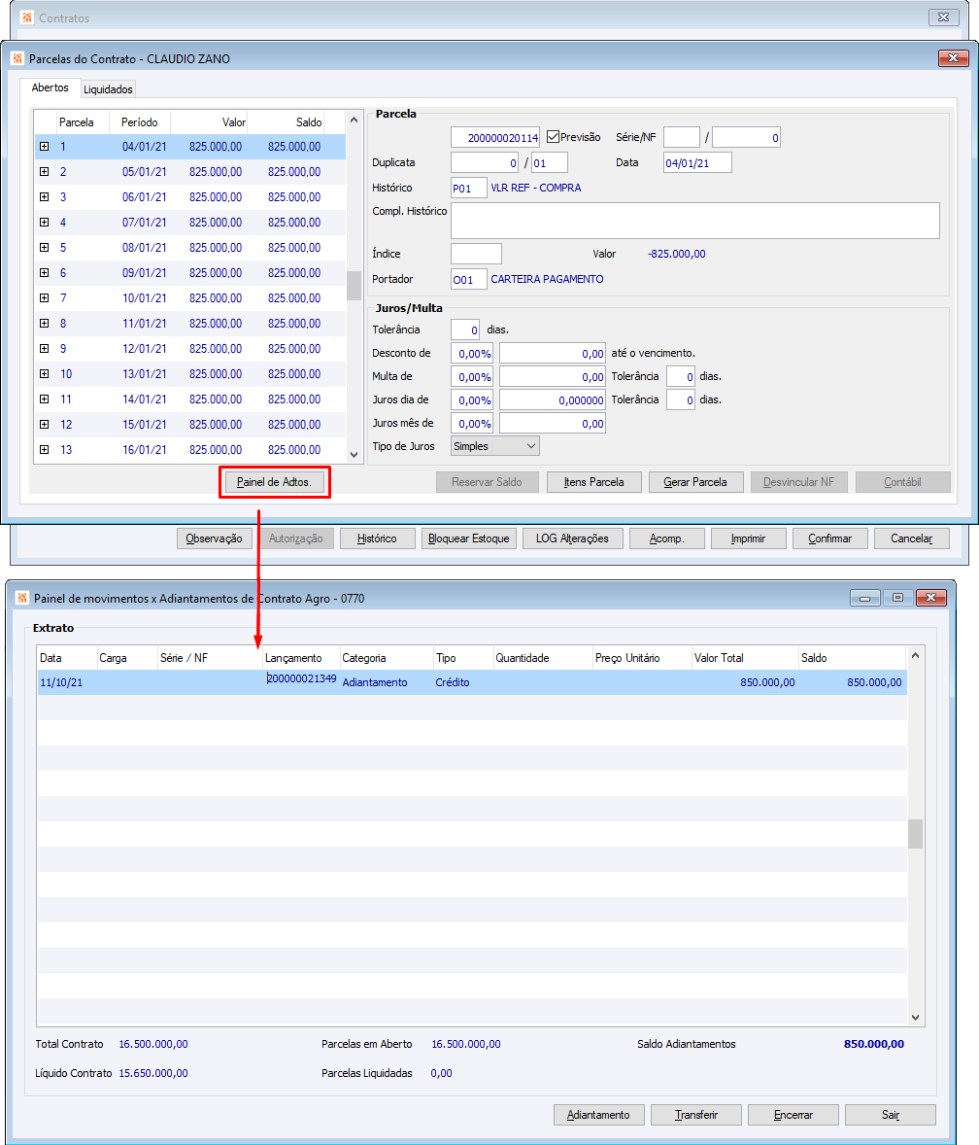Click the Itens Parcela button
The image size is (979, 1145).
click(x=593, y=482)
